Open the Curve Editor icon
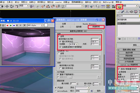 click(103, 6)
